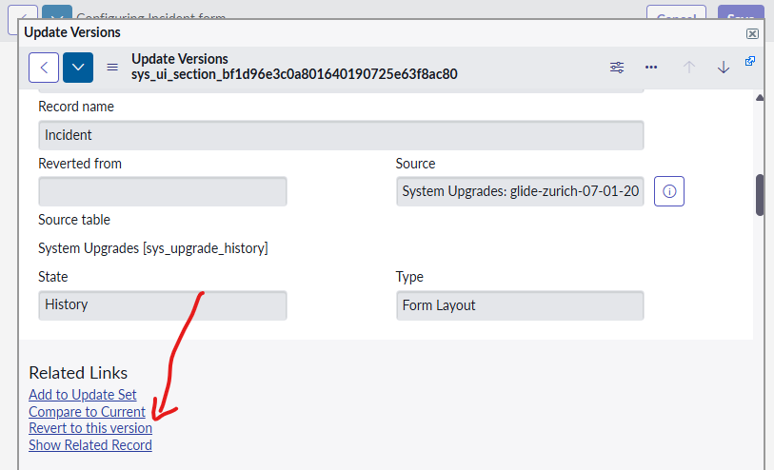Viewport: 774px width, 470px height.
Task: Click the info icon next to Source field
Action: coord(669,192)
